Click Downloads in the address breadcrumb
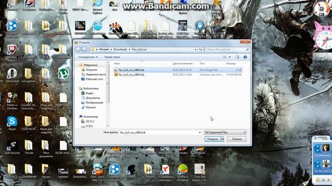Image resolution: width=332 pixels, height=186 pixels. click(120, 50)
